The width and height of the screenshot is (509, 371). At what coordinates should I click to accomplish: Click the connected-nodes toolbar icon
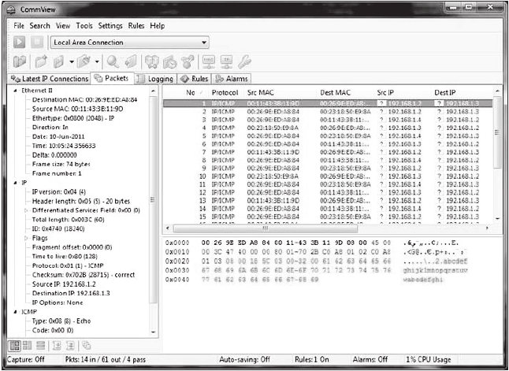click(x=188, y=61)
